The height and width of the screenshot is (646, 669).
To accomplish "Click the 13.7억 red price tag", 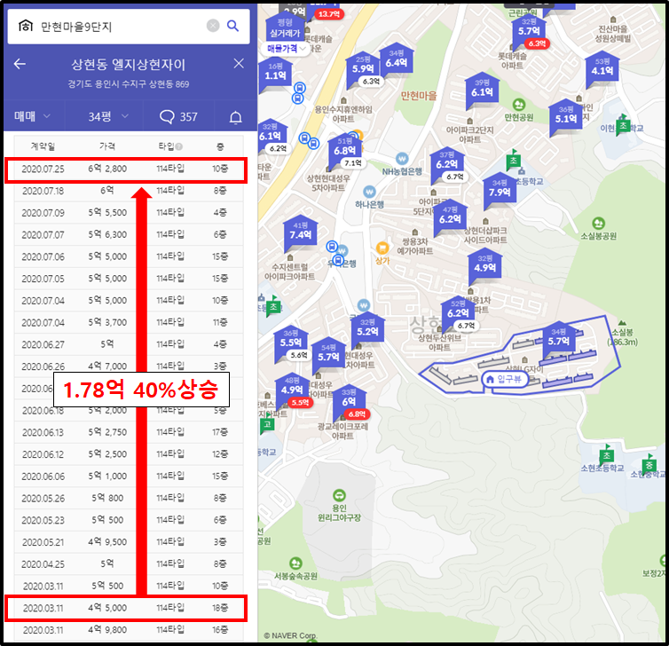I will pyautogui.click(x=329, y=14).
